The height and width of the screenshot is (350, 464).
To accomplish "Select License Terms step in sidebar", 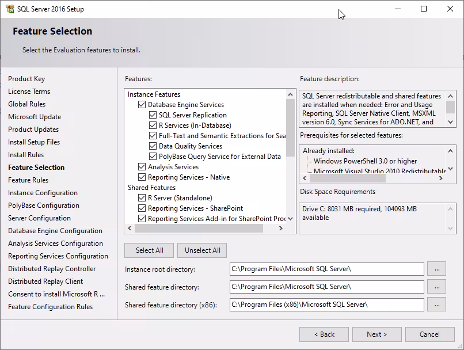I will tap(29, 92).
